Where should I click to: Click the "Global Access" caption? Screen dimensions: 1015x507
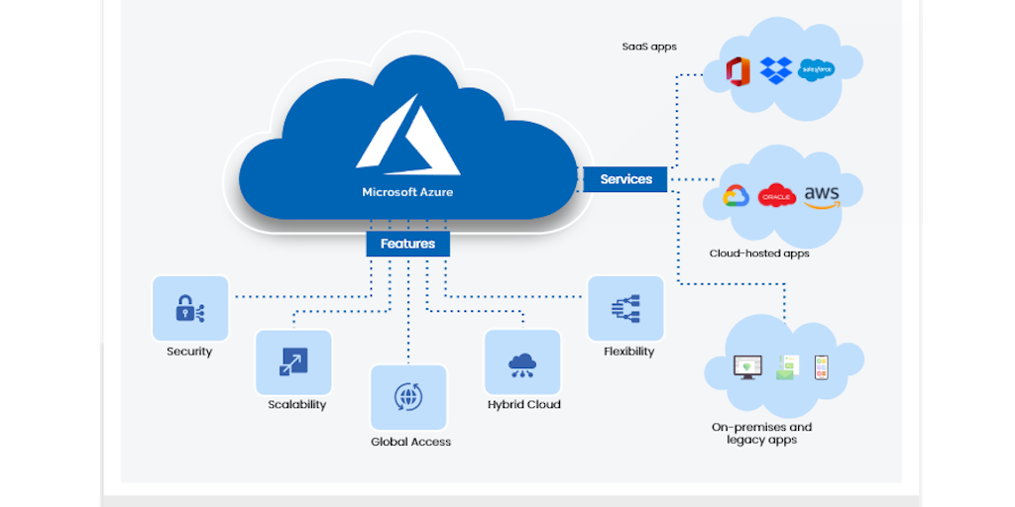(x=411, y=443)
